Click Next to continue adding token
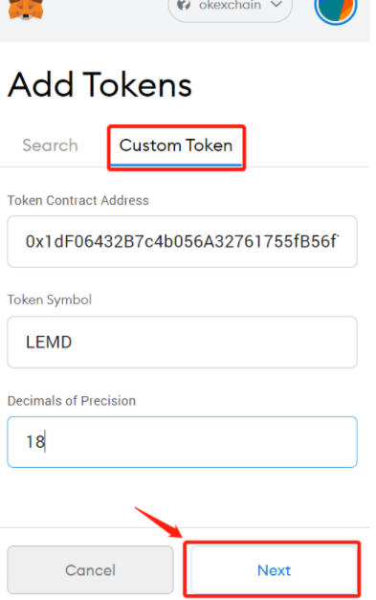Viewport: 376px width, 600px height. 274,569
